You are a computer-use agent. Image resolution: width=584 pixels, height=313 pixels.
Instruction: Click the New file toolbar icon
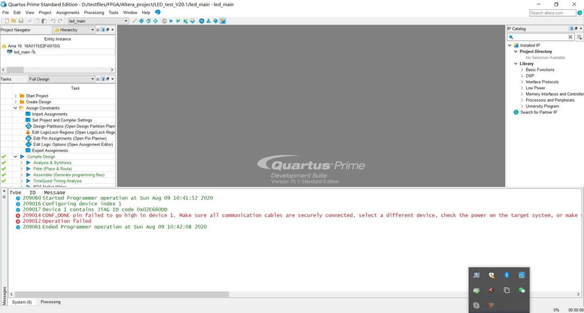pos(6,21)
